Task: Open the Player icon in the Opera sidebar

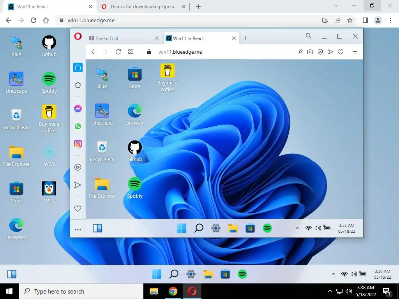Action: 78,167
